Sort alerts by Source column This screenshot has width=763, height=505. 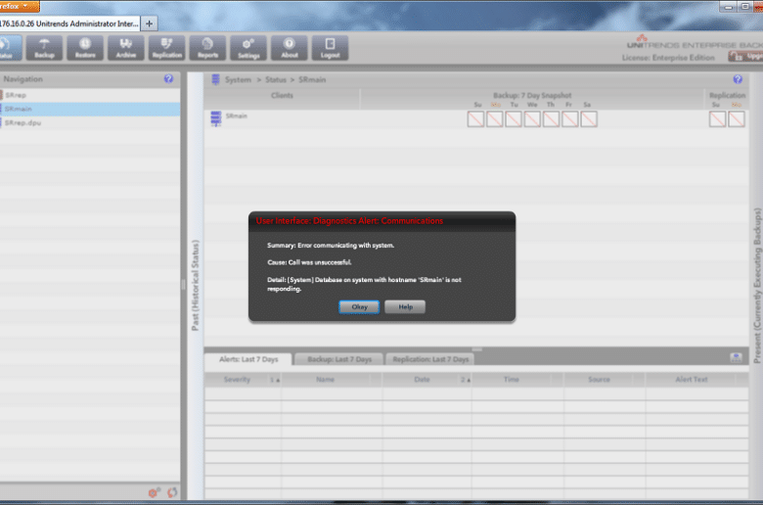point(605,380)
